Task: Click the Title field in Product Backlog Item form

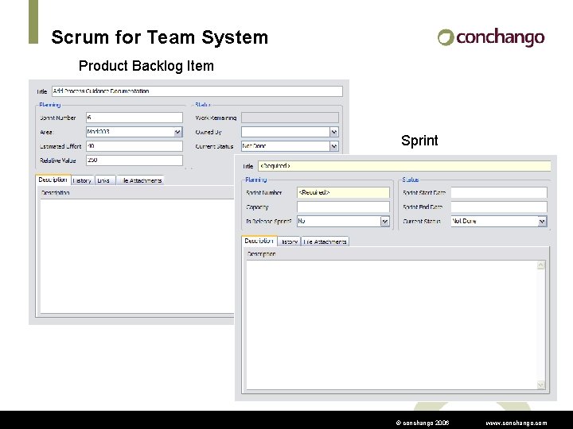Action: (197, 91)
